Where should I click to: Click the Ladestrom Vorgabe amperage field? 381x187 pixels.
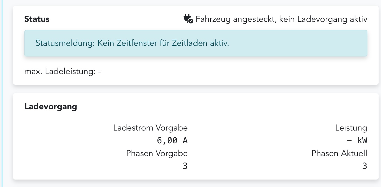[x=172, y=140]
